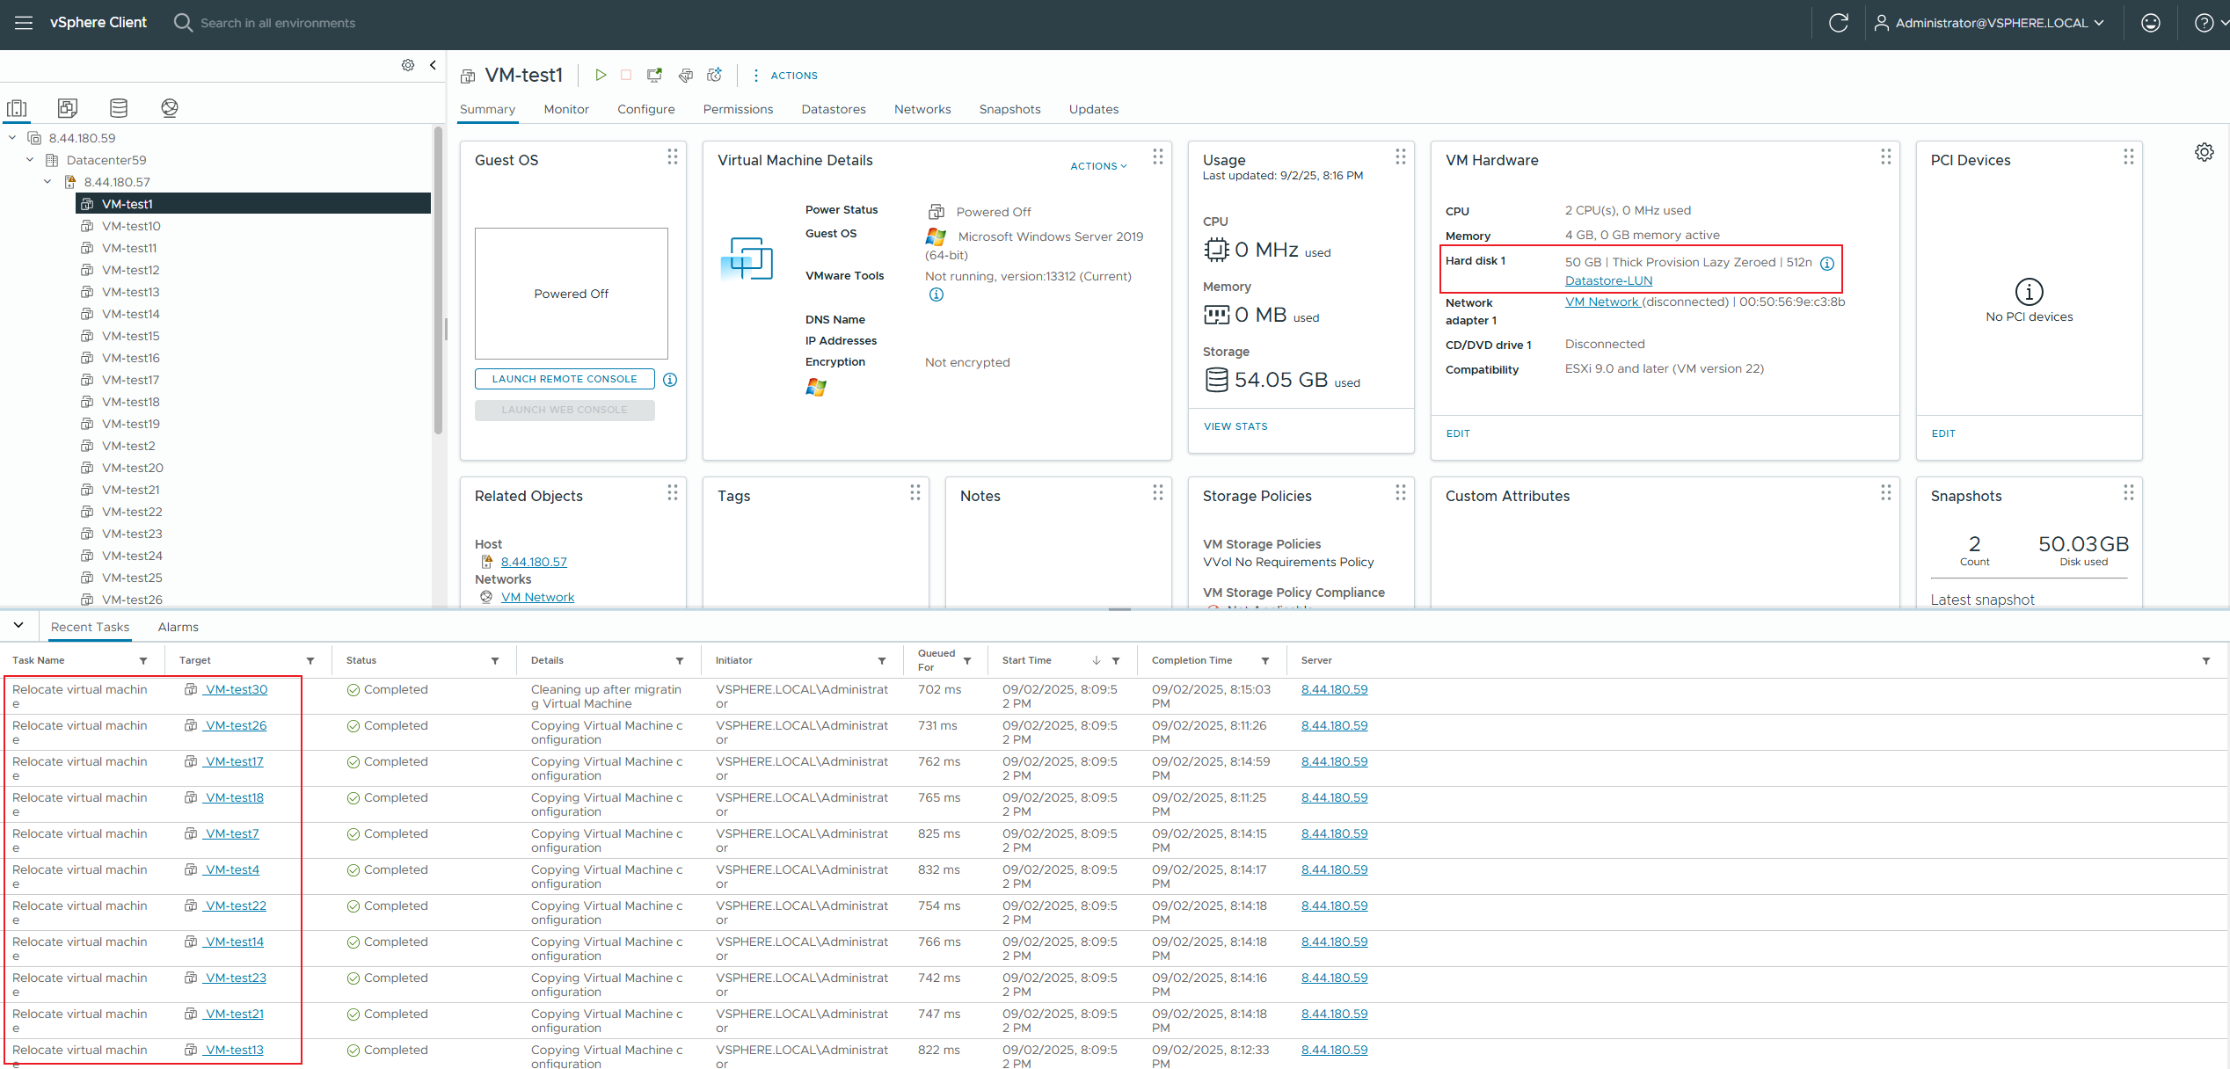Click the refresh icon in top bar
The width and height of the screenshot is (2230, 1069).
pyautogui.click(x=1839, y=23)
